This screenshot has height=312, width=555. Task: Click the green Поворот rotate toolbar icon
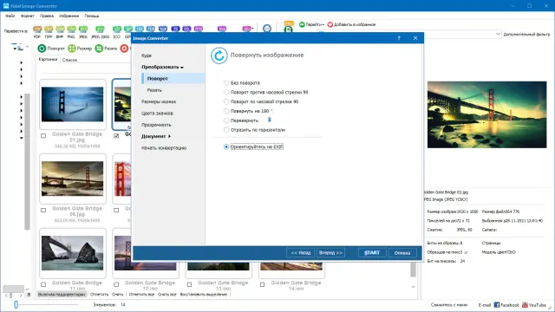[42, 49]
